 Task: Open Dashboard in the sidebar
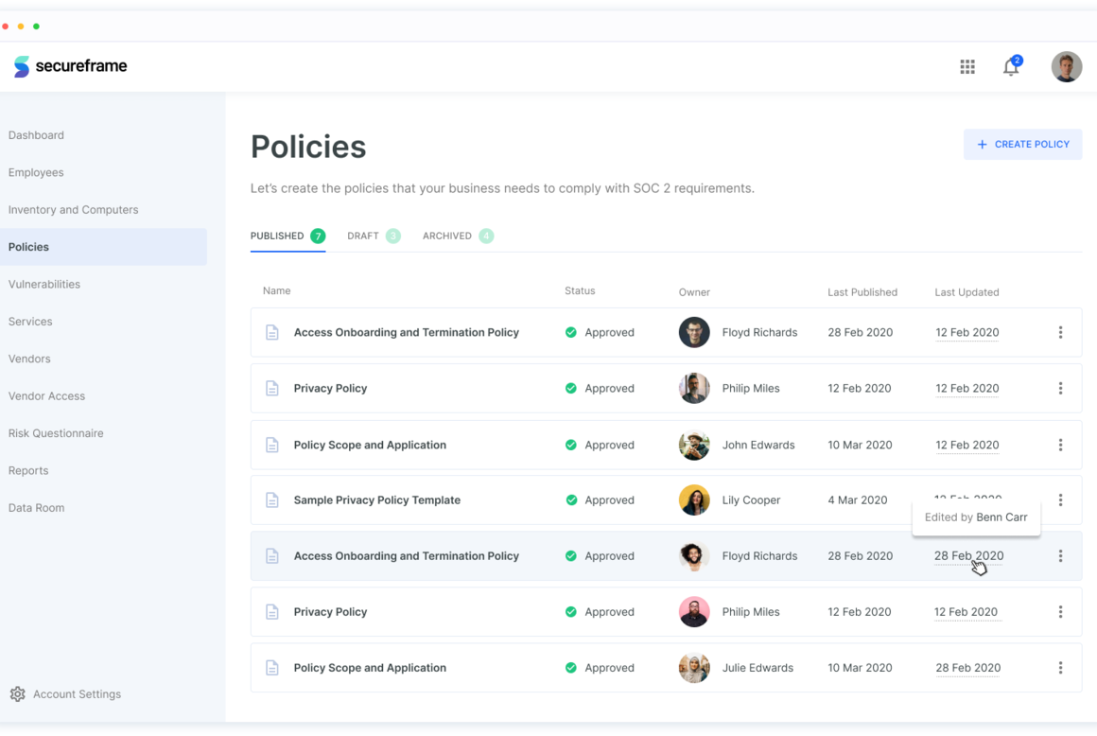pos(36,135)
